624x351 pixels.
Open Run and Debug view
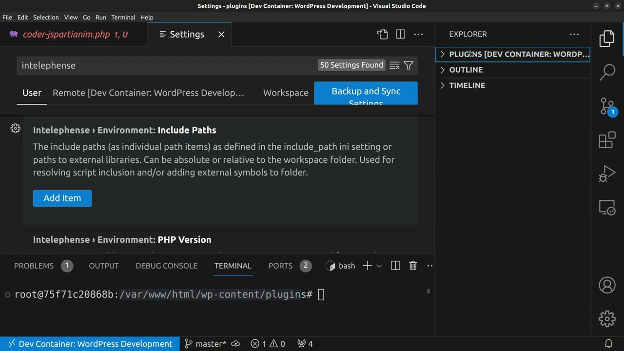(x=607, y=174)
